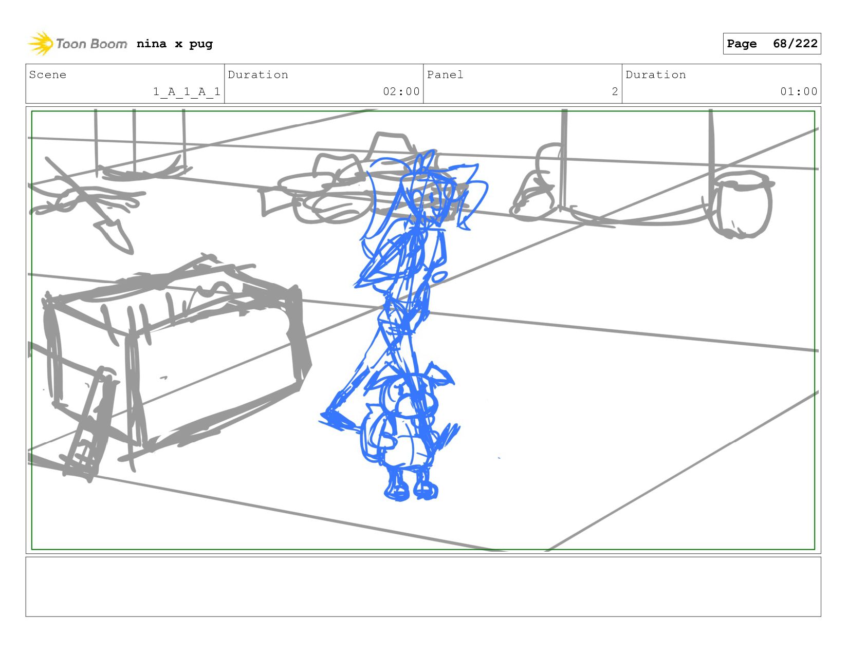
Task: Select scene name 1_A_1_A_1
Action: pos(187,91)
